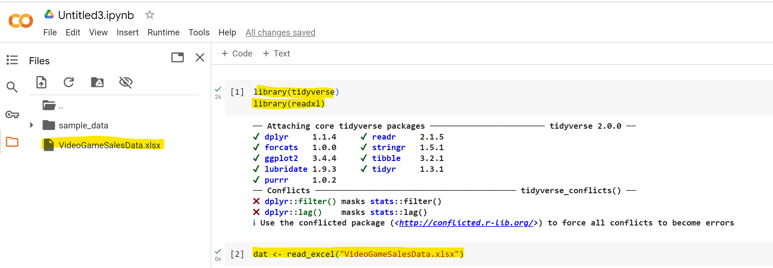
Task: Open the Edit menu
Action: tap(73, 32)
